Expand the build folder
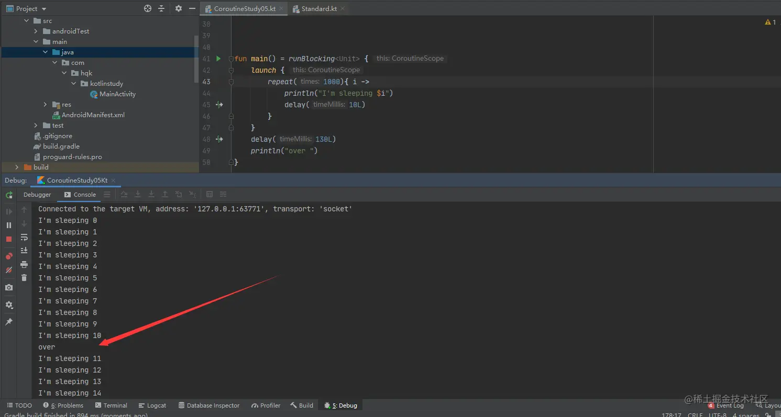This screenshot has height=417, width=781. coord(17,167)
